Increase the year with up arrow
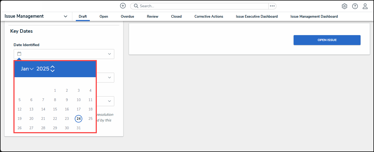 pyautogui.click(x=52, y=67)
